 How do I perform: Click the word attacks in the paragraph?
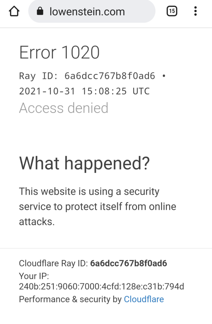click(x=37, y=221)
